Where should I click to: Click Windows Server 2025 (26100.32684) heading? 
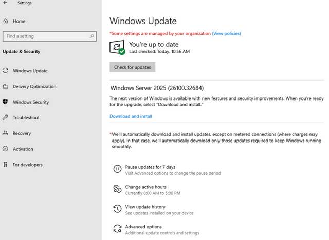coord(157,88)
